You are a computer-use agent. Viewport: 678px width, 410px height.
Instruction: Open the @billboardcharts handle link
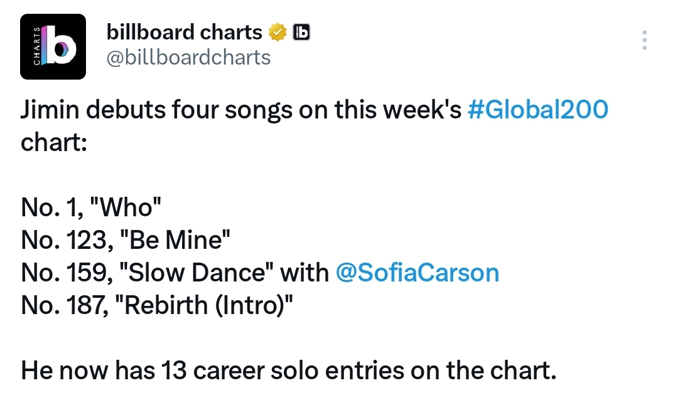pyautogui.click(x=188, y=58)
